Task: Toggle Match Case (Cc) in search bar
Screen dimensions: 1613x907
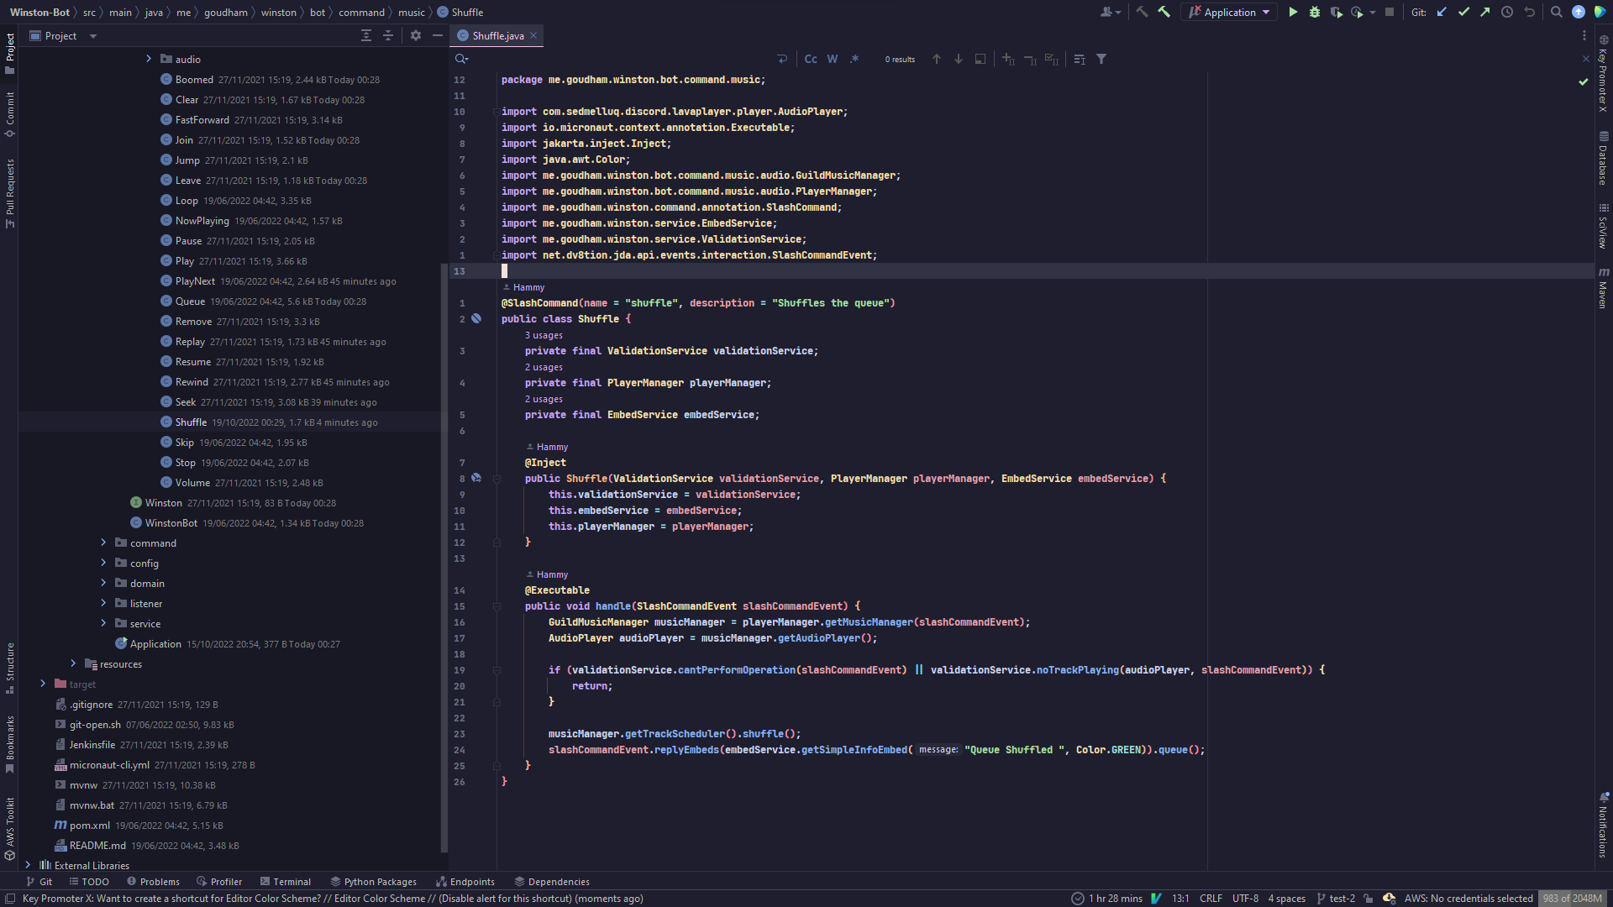Action: tap(810, 59)
